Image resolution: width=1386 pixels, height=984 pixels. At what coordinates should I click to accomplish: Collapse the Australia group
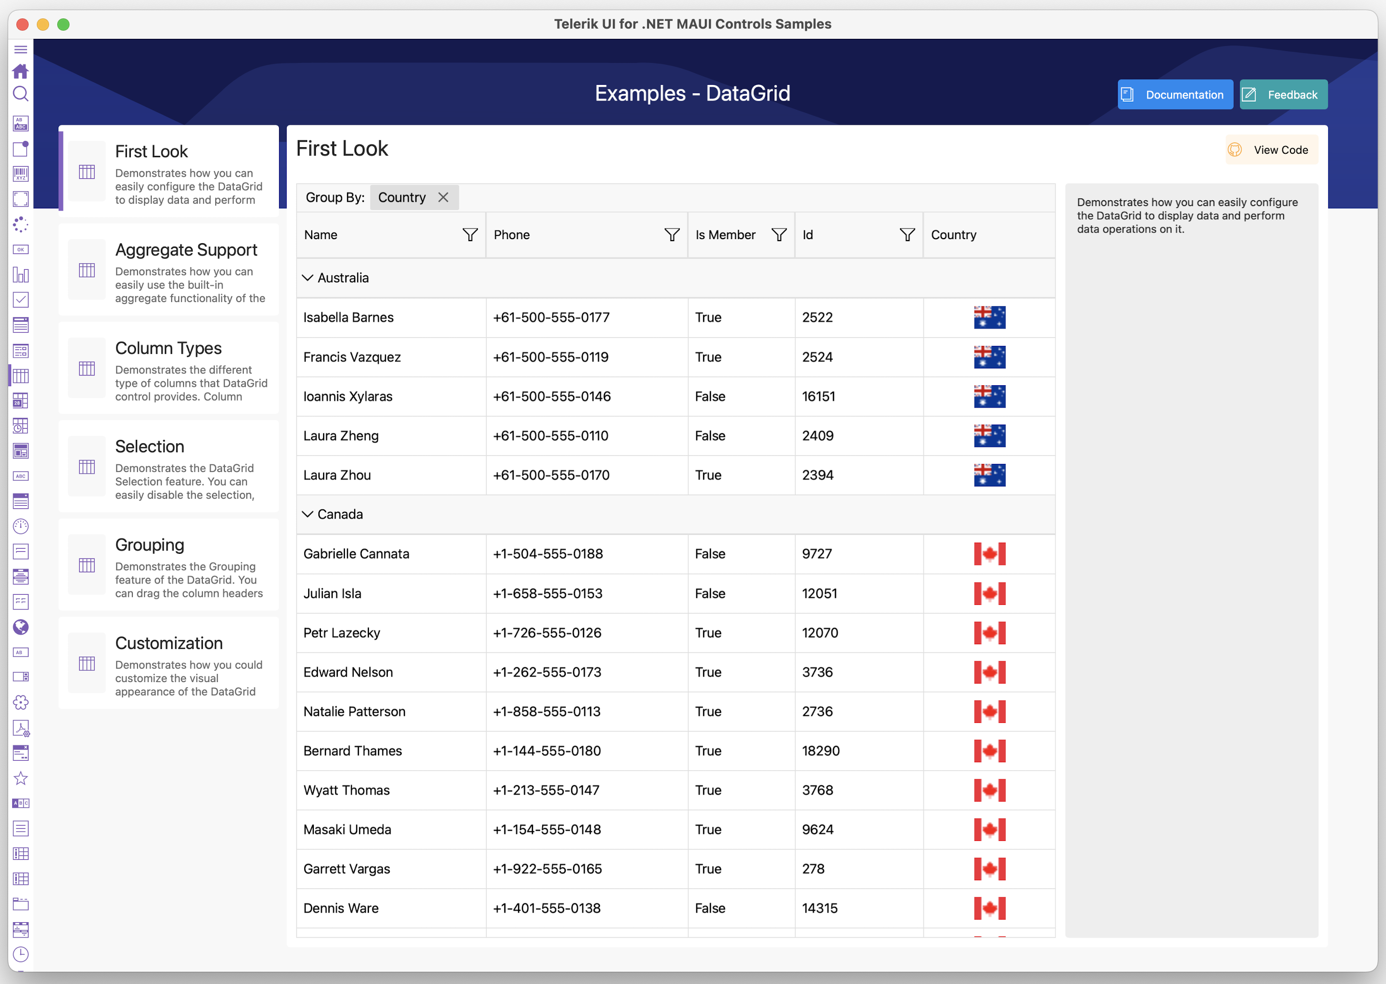308,277
